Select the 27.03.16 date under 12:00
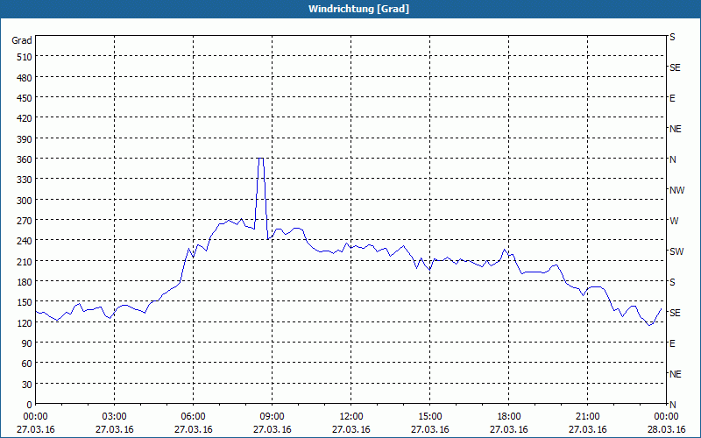Viewport: 701px width, 438px height. pyautogui.click(x=351, y=429)
